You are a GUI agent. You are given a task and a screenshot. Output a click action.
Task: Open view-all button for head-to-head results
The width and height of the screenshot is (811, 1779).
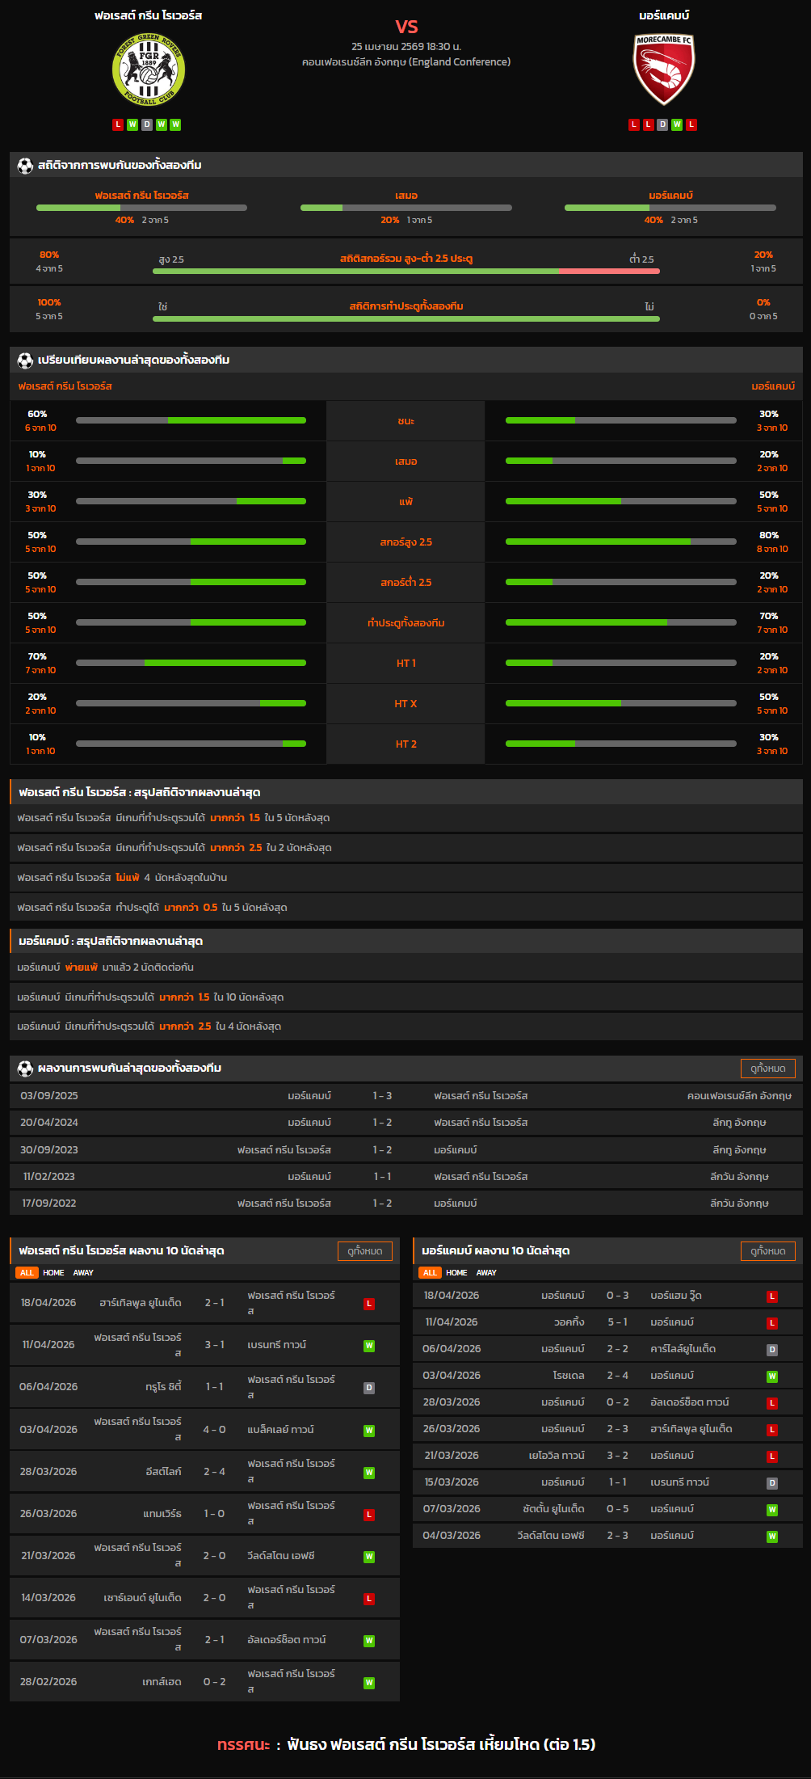coord(767,1069)
